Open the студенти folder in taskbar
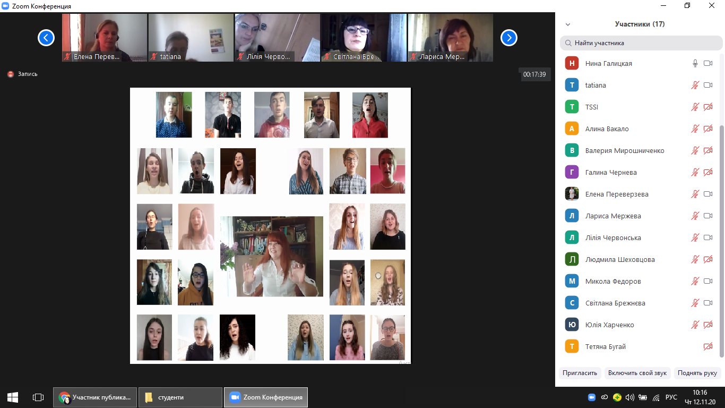725x408 pixels. pos(180,397)
